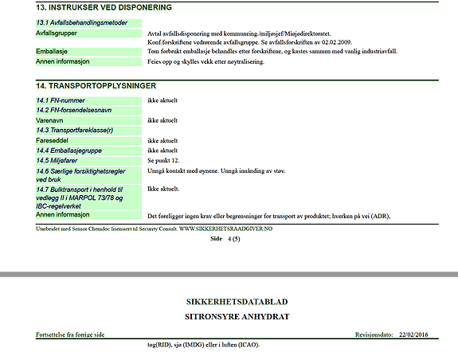Click the revision date 22/02/2016
Viewport: 458px width, 356px height.
point(413,334)
